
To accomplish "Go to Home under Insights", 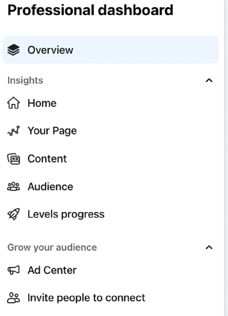I will (42, 103).
